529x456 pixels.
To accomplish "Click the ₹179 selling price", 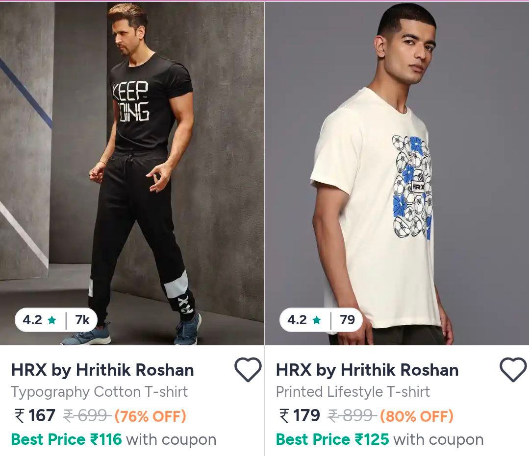I will pyautogui.click(x=300, y=416).
